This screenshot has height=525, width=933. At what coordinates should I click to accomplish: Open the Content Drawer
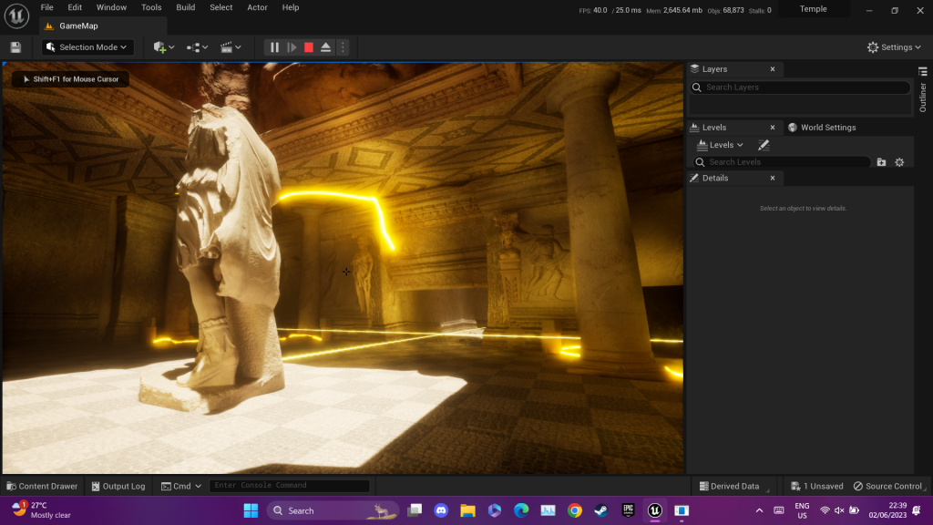click(42, 486)
